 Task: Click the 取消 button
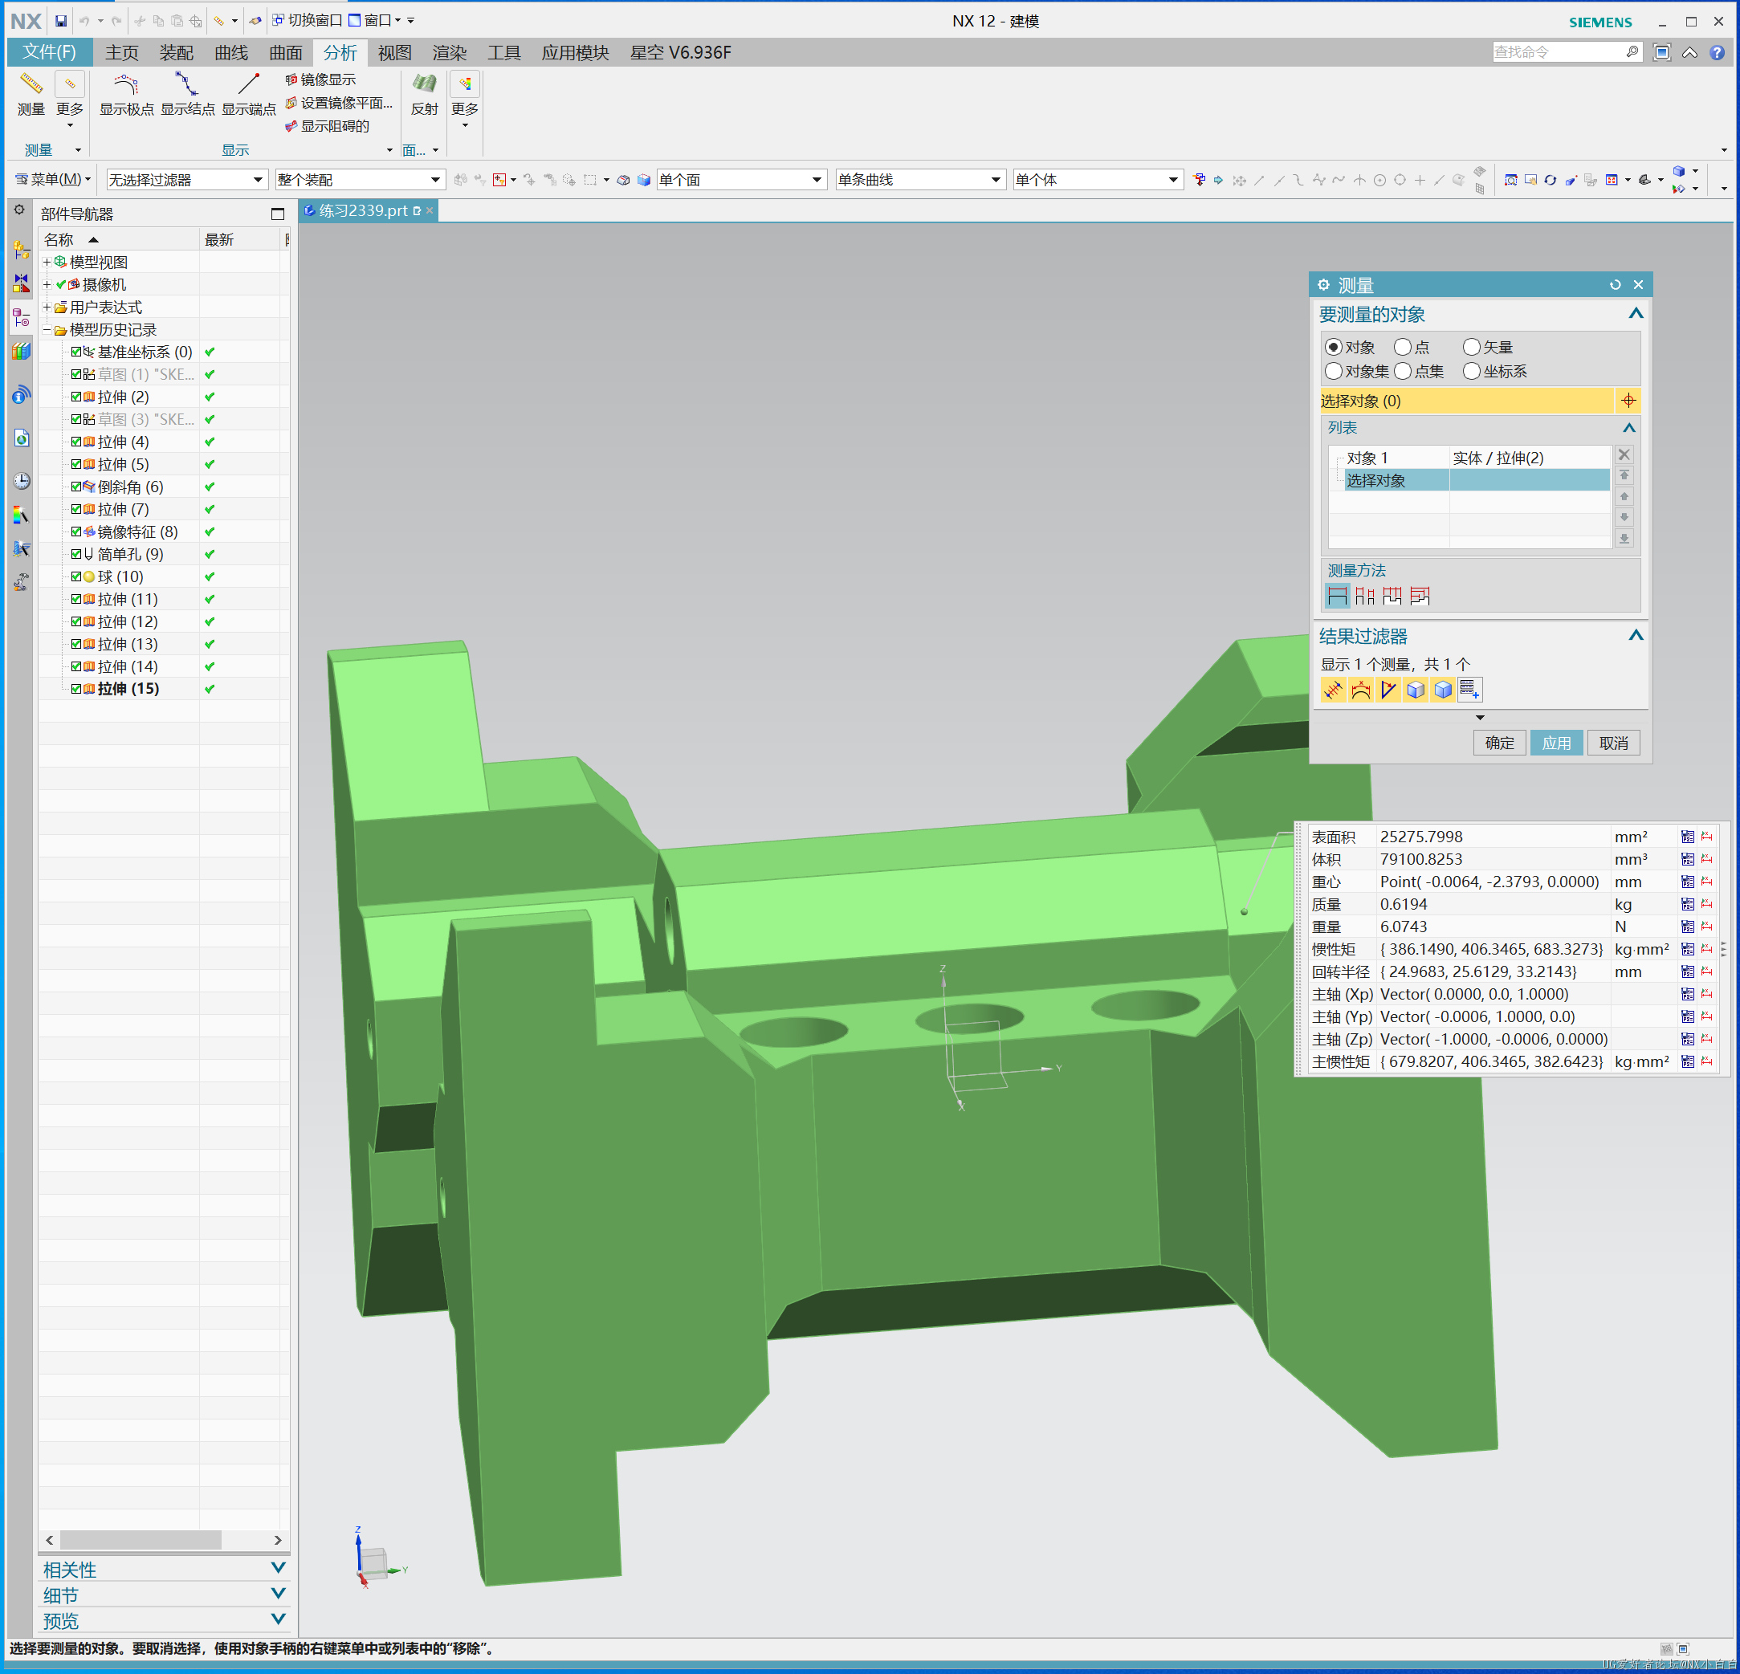[x=1613, y=743]
